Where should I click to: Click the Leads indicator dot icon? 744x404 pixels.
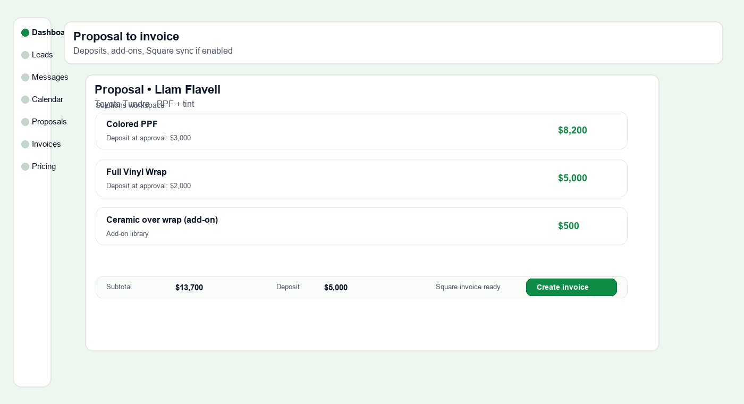[x=26, y=55]
